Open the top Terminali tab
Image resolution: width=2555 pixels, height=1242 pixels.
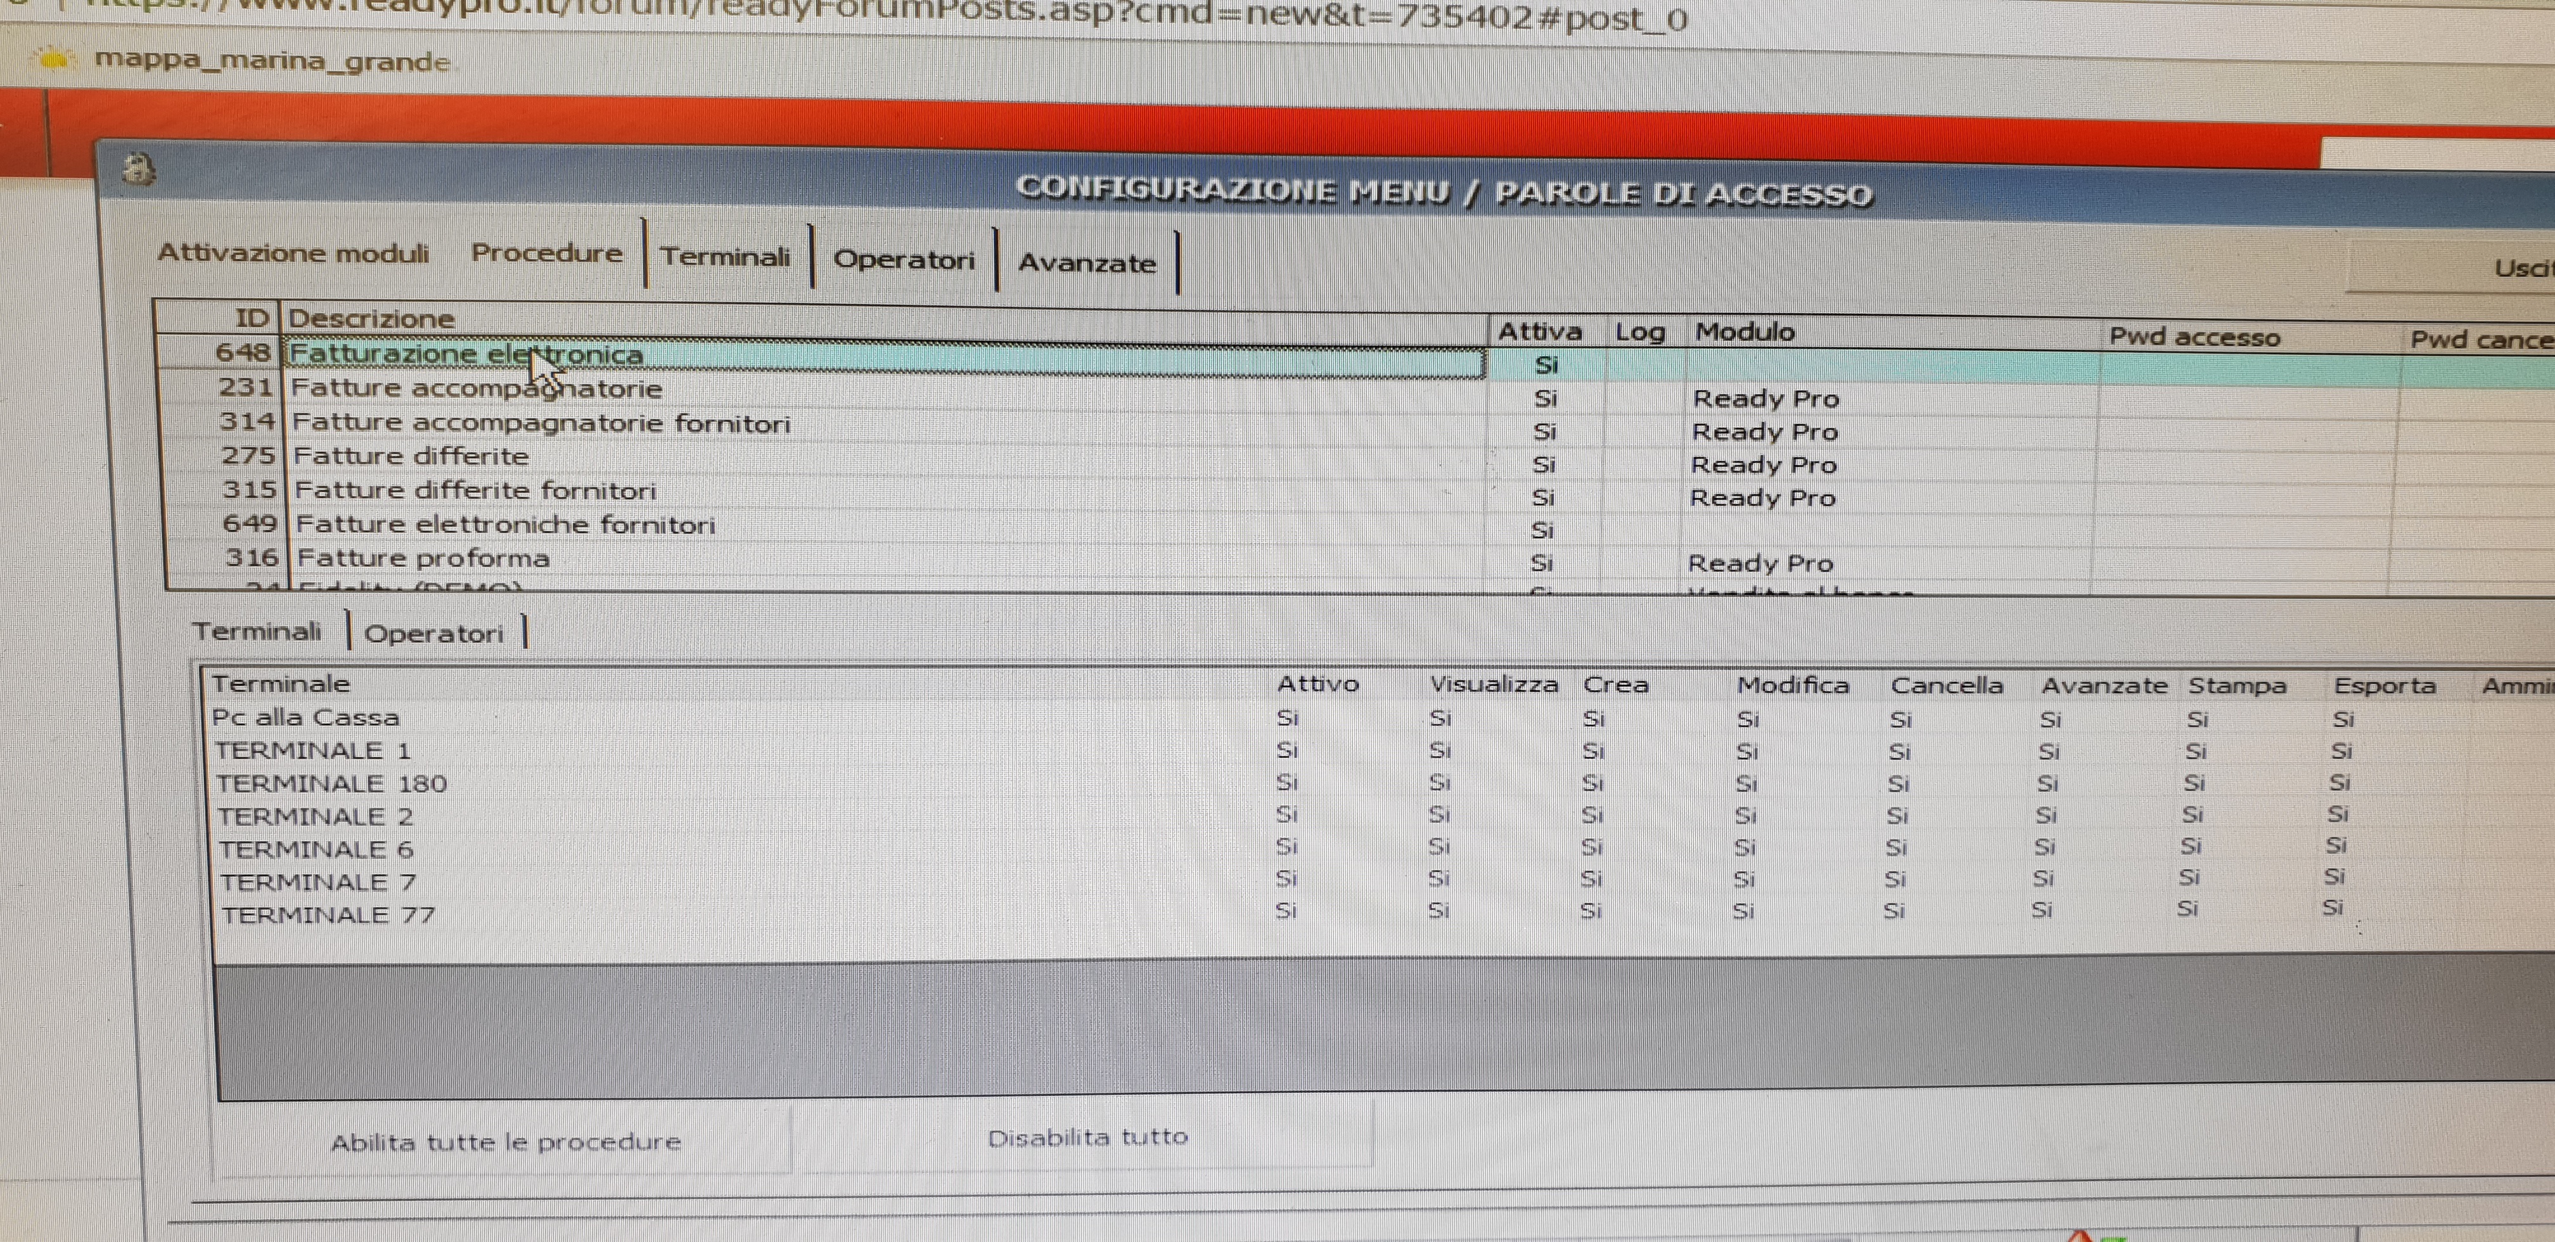click(725, 257)
